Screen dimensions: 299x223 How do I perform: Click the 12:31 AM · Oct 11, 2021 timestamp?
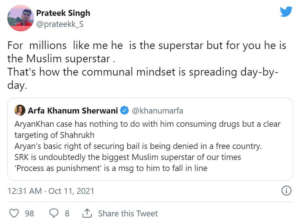(51, 191)
